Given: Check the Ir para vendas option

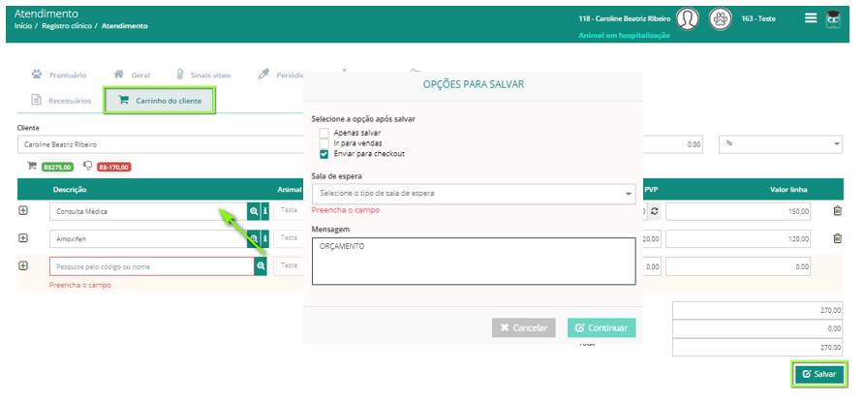Looking at the screenshot, I should (324, 143).
